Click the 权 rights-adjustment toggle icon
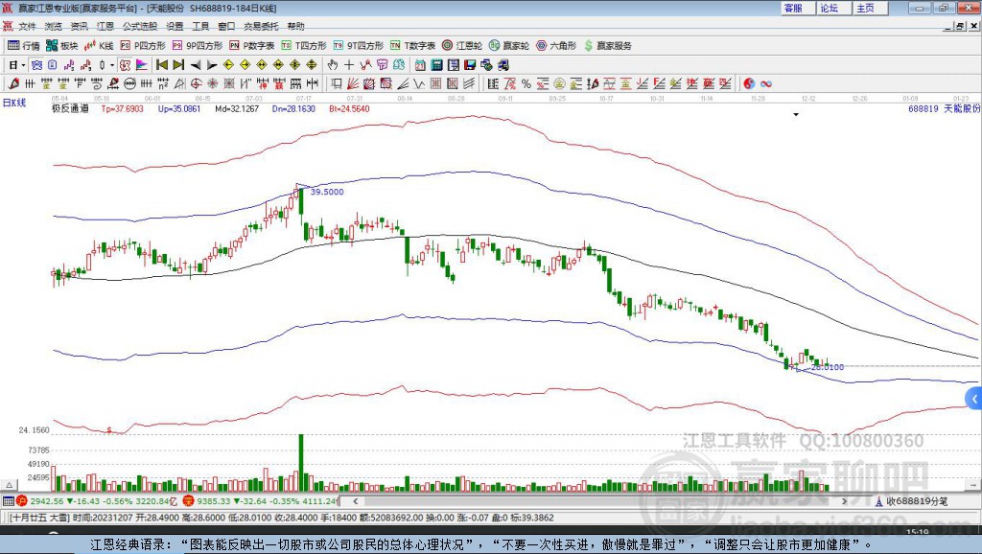The width and height of the screenshot is (982, 554). tap(126, 64)
